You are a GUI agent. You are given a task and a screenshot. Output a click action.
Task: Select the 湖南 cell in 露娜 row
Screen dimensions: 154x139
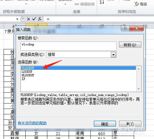pyautogui.click(x=80, y=133)
